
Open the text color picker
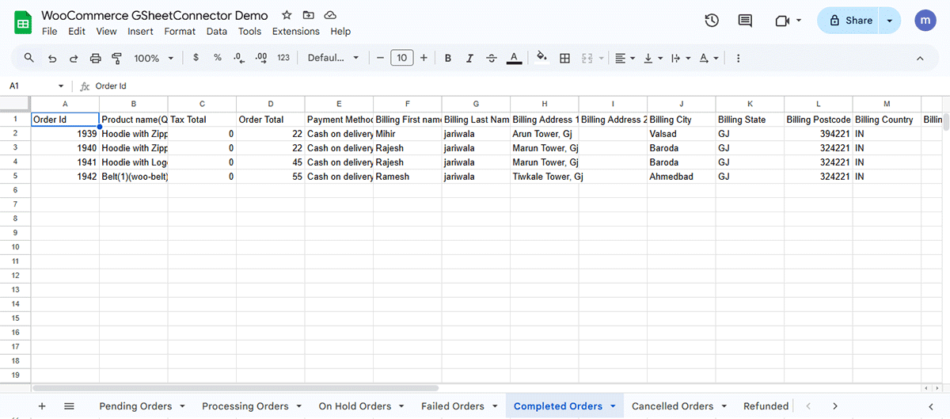[514, 58]
